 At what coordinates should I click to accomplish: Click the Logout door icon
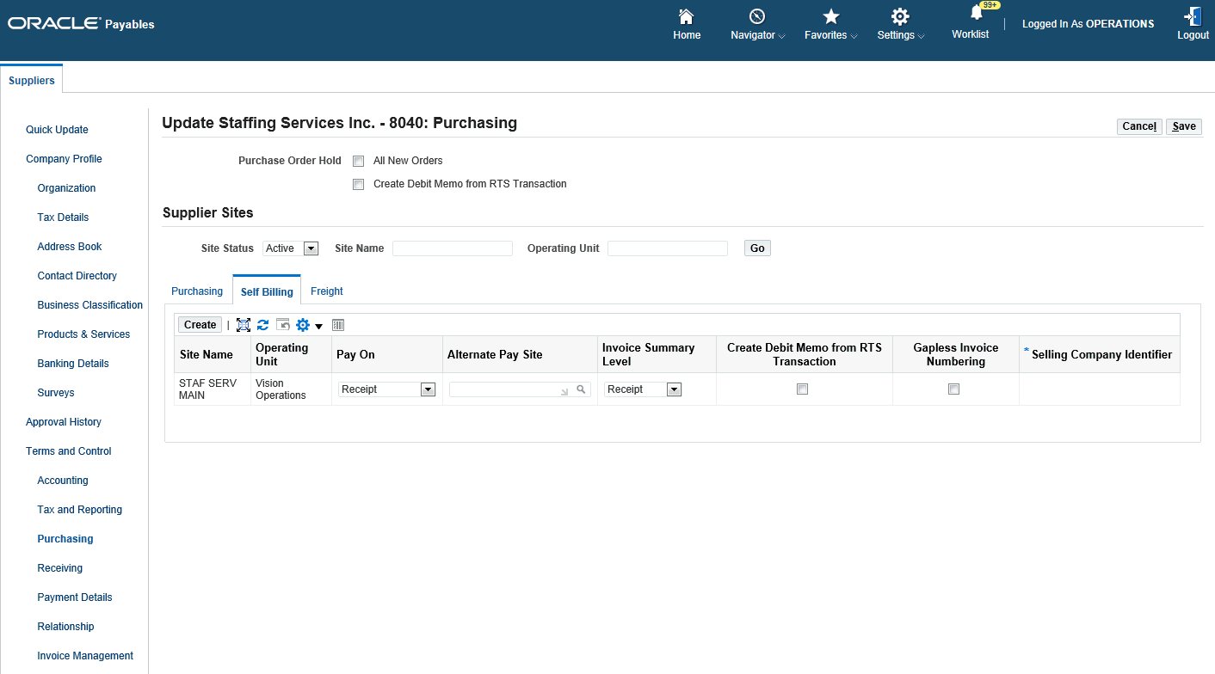1193,16
